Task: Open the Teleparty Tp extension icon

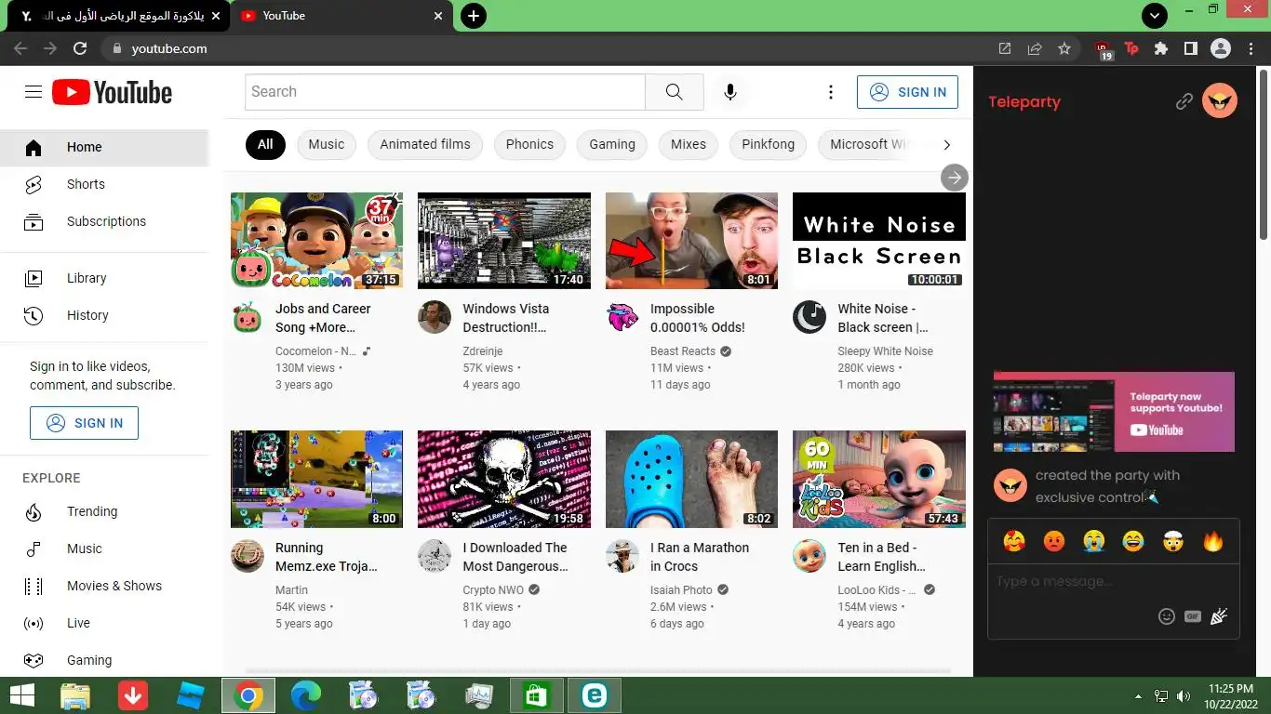Action: click(1131, 48)
